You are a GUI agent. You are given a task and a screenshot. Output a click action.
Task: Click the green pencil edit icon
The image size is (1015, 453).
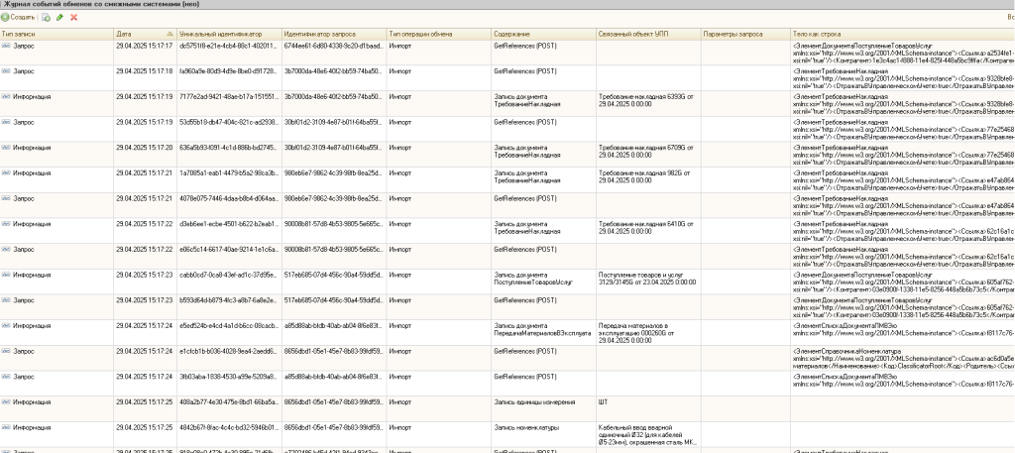(x=59, y=18)
